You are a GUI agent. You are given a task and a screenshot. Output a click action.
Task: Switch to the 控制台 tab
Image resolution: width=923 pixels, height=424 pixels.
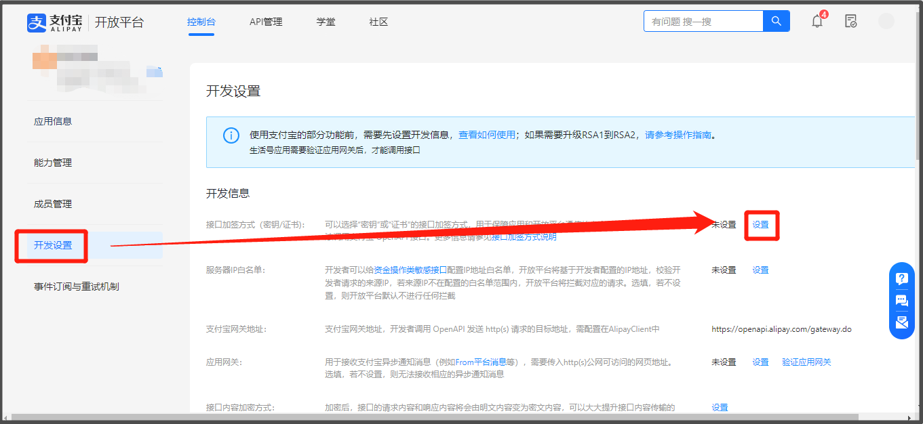tap(201, 22)
